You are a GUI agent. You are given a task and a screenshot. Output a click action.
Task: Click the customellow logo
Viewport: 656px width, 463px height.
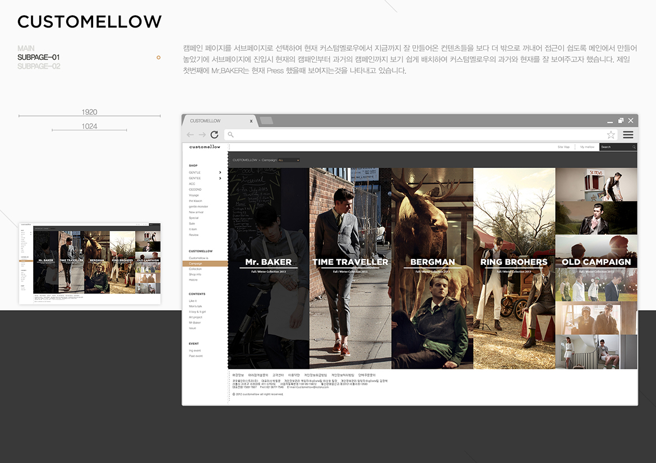coord(204,147)
